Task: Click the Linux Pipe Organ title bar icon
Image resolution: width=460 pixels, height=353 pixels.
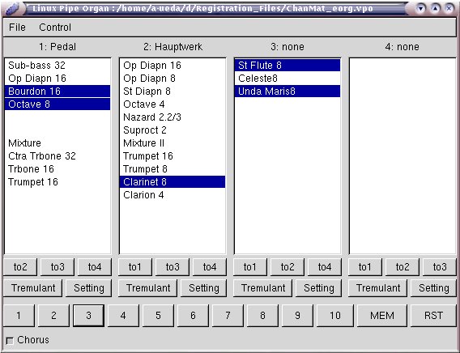Action: [x=11, y=8]
